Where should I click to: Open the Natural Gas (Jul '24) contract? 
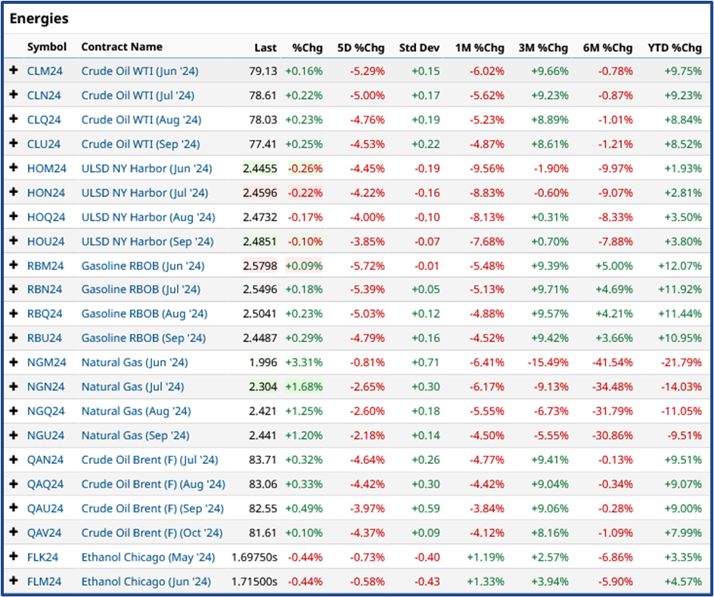point(129,387)
